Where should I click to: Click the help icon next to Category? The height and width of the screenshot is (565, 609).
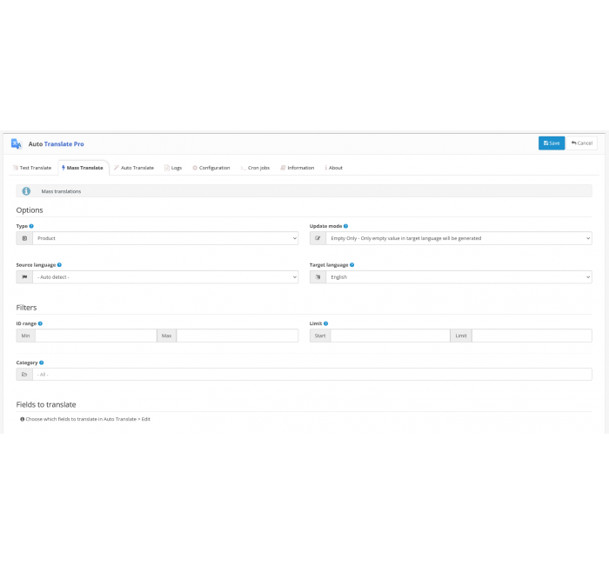point(42,362)
